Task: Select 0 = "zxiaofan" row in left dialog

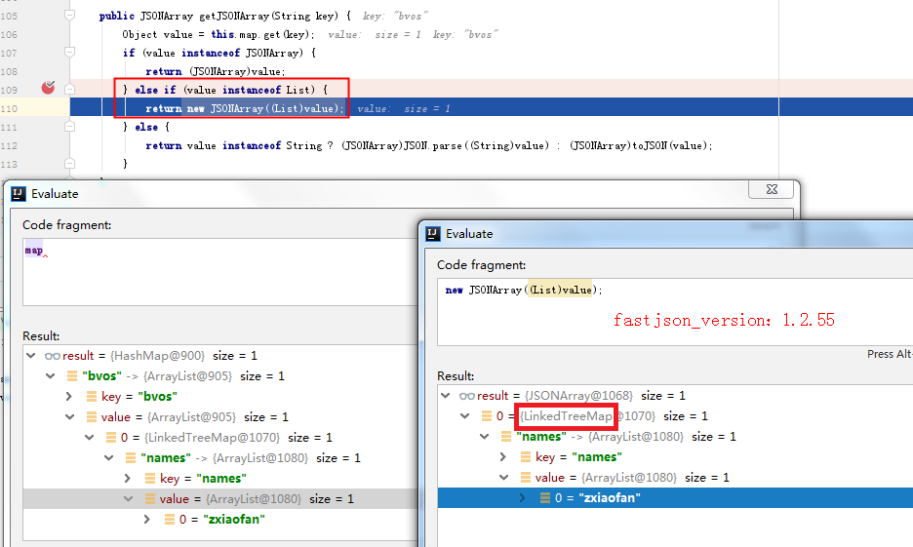Action: 220,519
